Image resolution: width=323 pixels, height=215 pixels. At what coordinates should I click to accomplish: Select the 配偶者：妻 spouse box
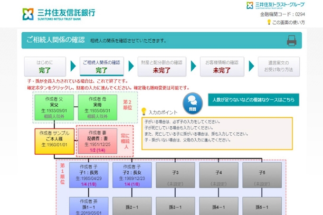coord(97,141)
